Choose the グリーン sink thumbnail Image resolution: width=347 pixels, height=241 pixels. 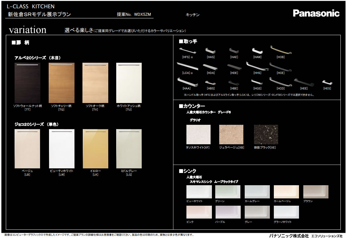pyautogui.click(x=228, y=192)
